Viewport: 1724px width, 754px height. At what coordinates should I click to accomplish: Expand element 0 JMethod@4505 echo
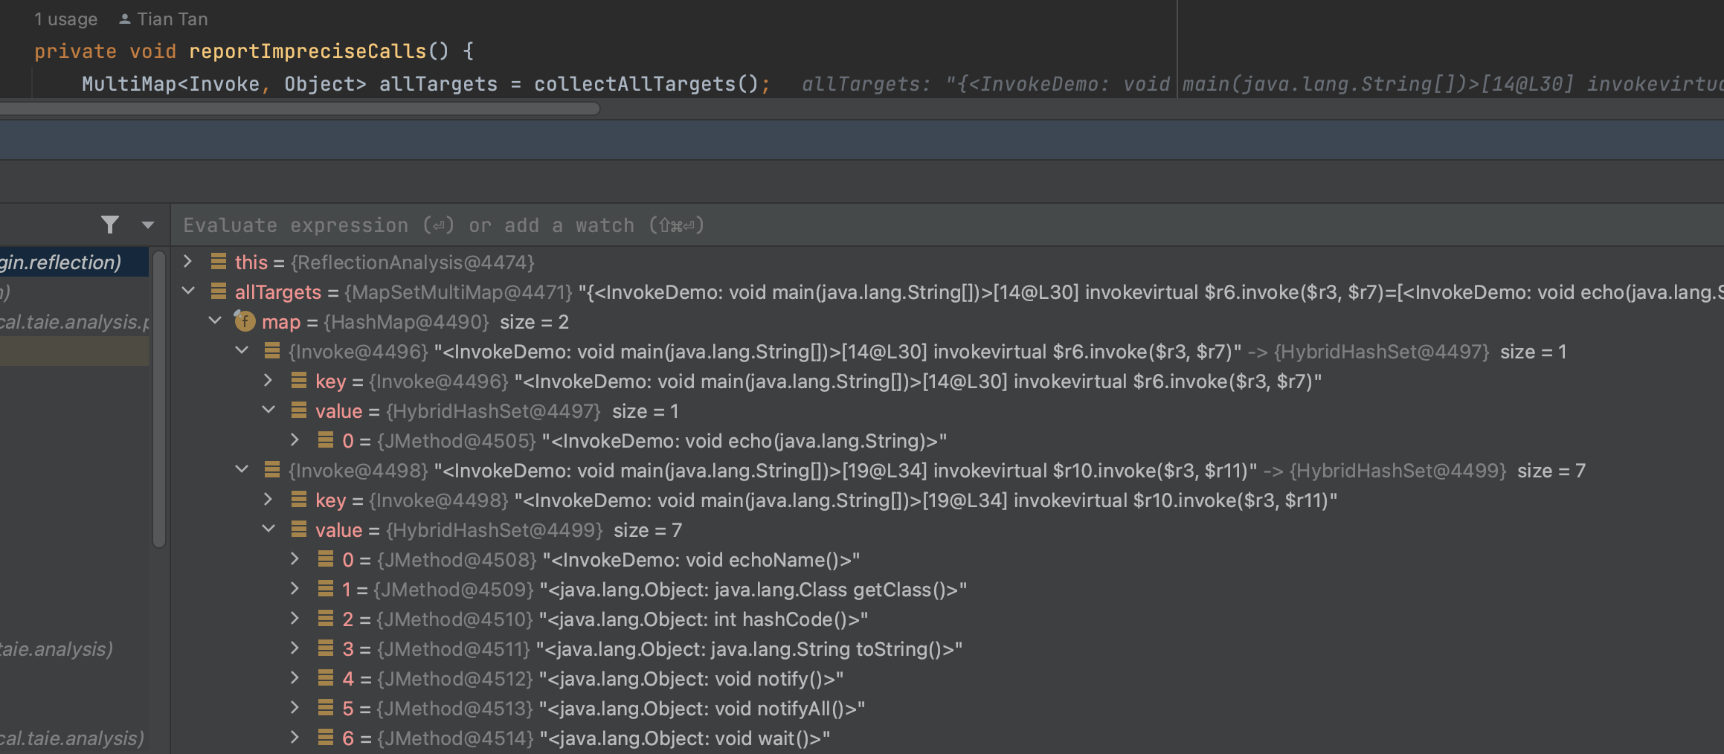pyautogui.click(x=295, y=440)
